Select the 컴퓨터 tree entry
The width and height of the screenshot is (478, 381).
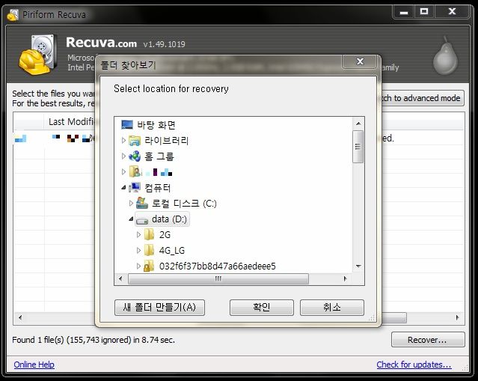pos(157,188)
